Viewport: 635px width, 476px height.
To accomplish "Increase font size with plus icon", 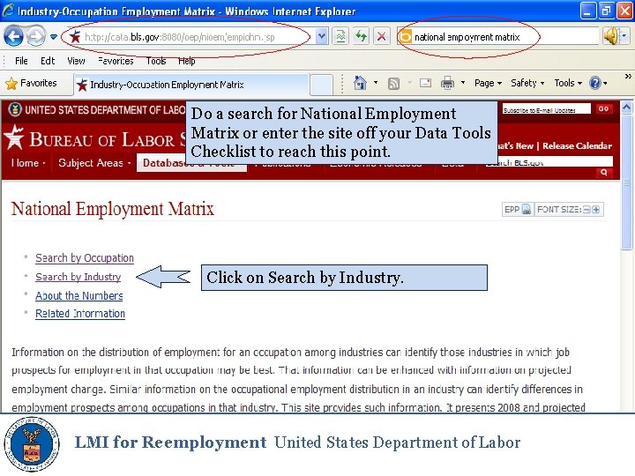I will pos(595,210).
